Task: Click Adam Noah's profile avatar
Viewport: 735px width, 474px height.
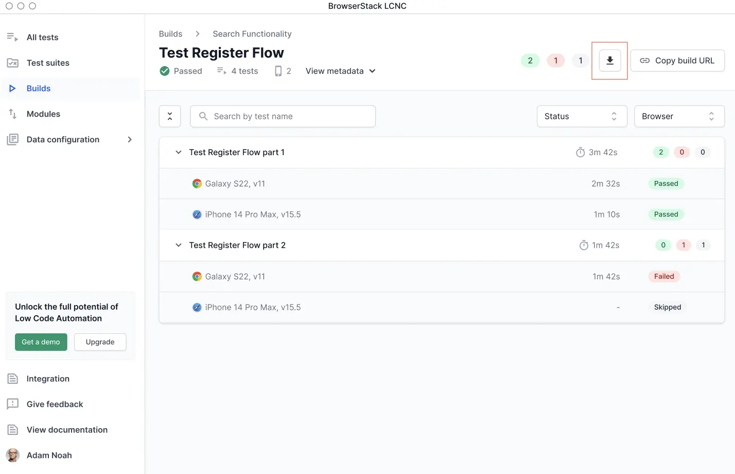Action: point(13,455)
